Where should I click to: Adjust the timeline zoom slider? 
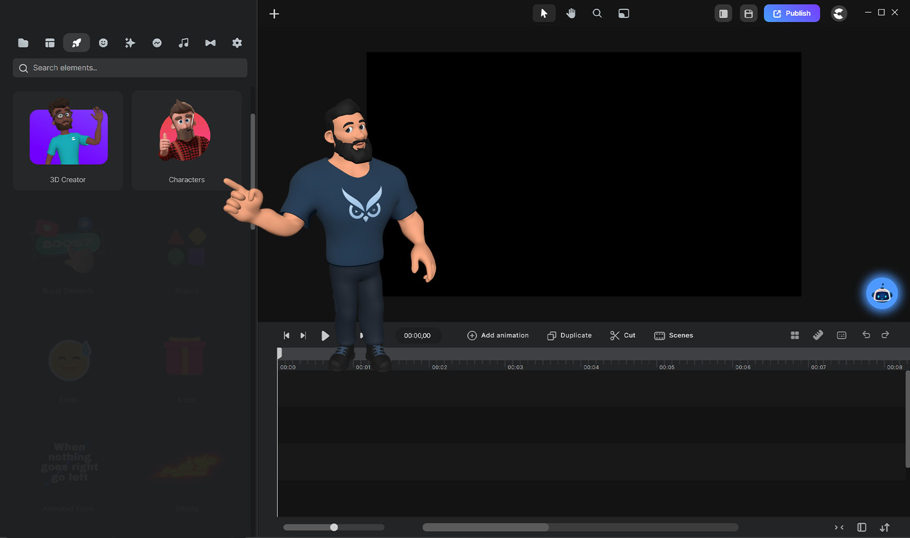click(334, 527)
